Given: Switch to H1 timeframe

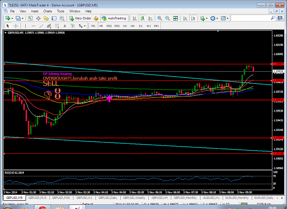Looking at the screenshot, I should [x=125, y=26].
